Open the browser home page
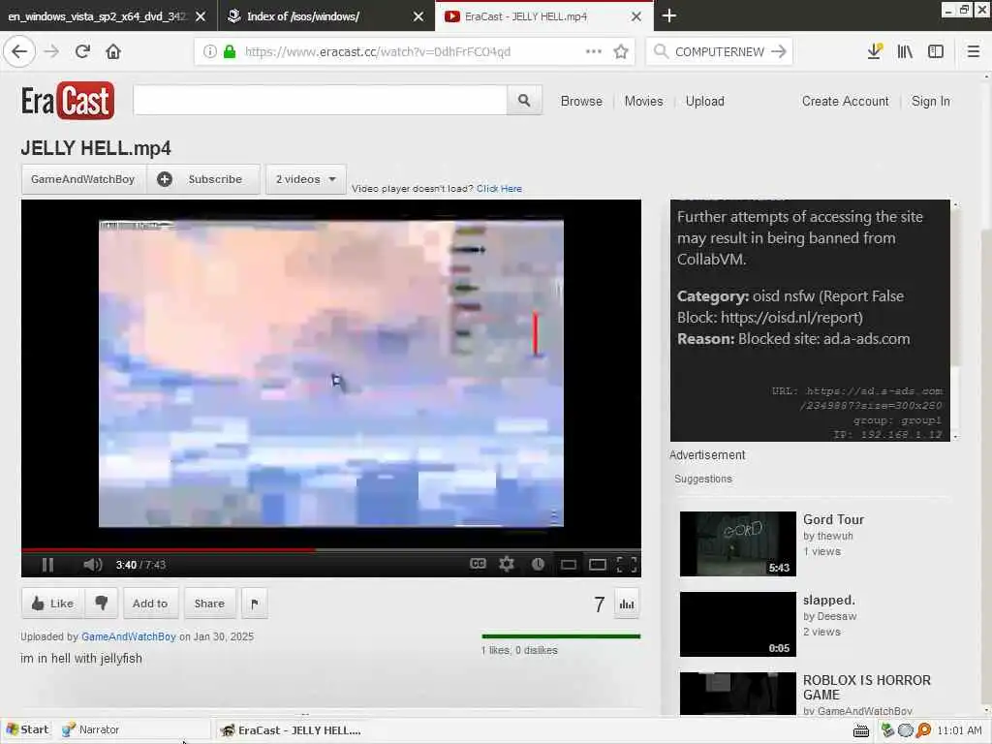 click(113, 51)
